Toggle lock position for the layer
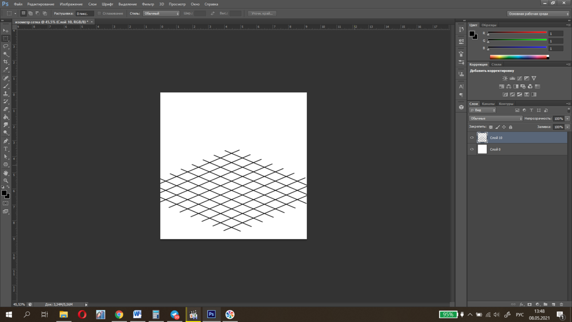 coord(504,127)
